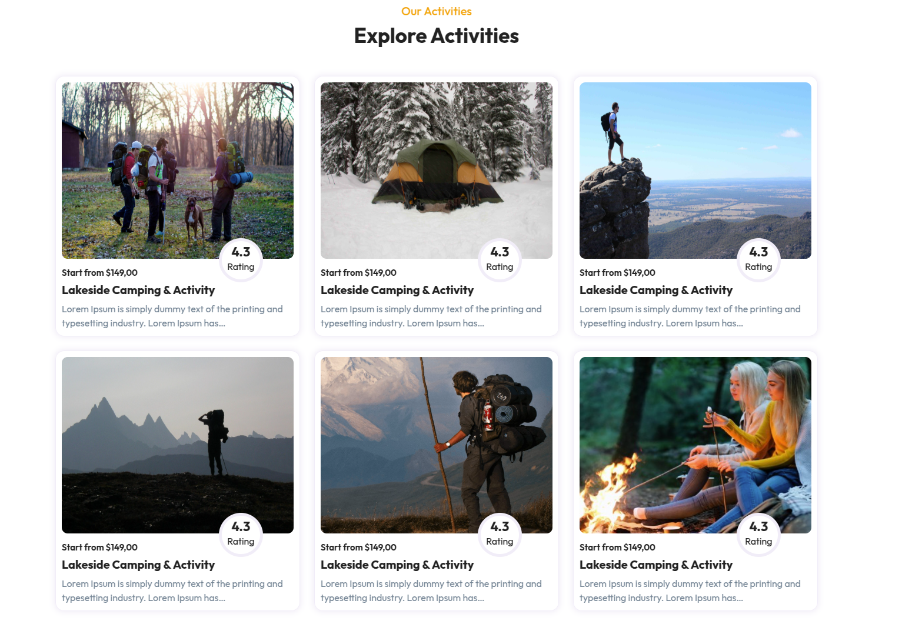Click 'Start from $149,00' on silhouette hiker card
Screen dimensions: 922x634
(99, 548)
